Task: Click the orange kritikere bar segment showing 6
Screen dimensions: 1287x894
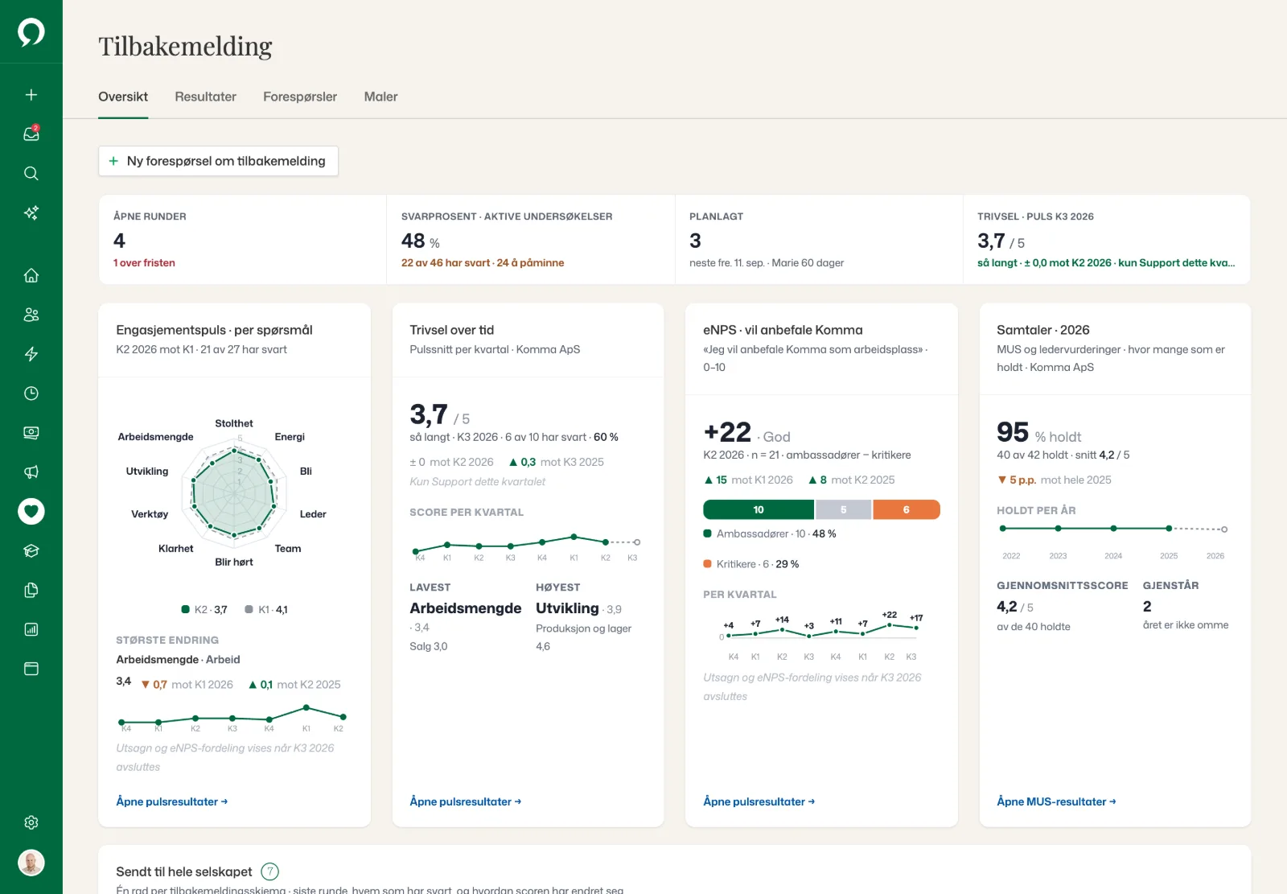Action: [907, 509]
